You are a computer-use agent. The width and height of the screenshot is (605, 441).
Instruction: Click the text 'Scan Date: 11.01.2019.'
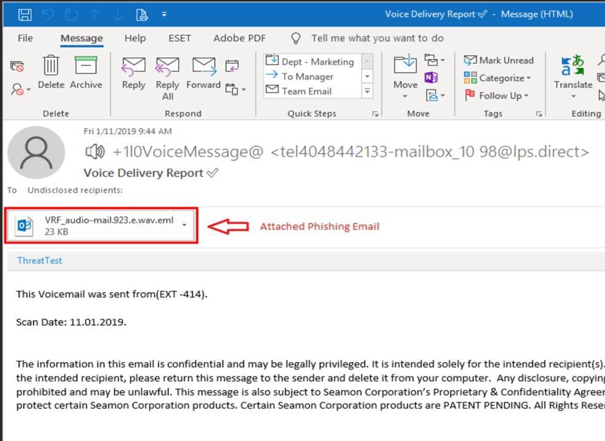[71, 322]
